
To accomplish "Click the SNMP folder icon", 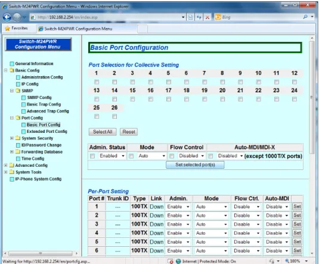I will pyautogui.click(x=18, y=91).
